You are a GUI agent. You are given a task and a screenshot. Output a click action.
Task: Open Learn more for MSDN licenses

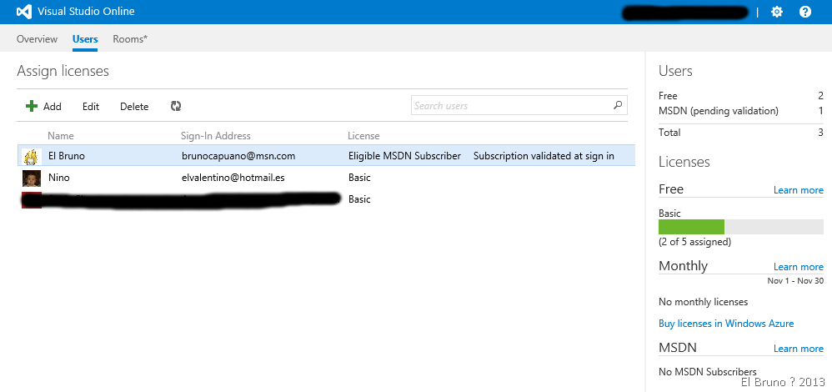pos(798,349)
